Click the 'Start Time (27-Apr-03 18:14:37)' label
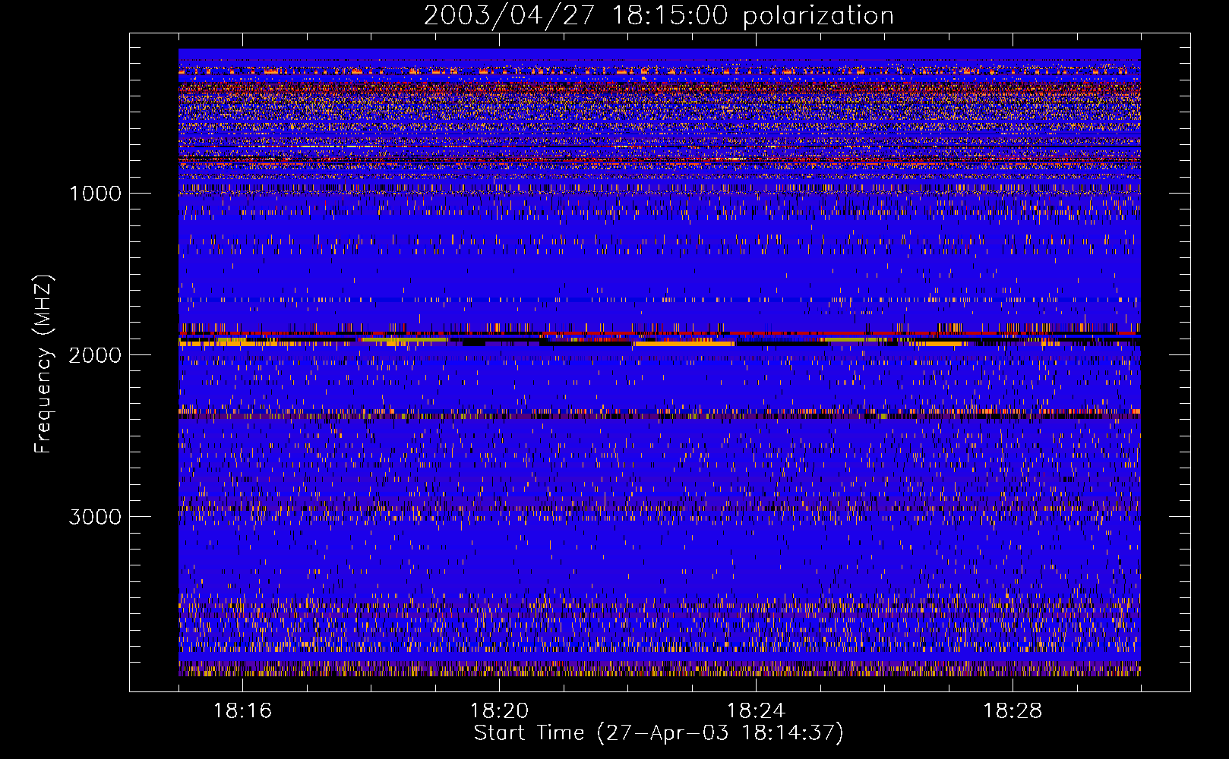This screenshot has width=1229, height=759. (x=659, y=733)
